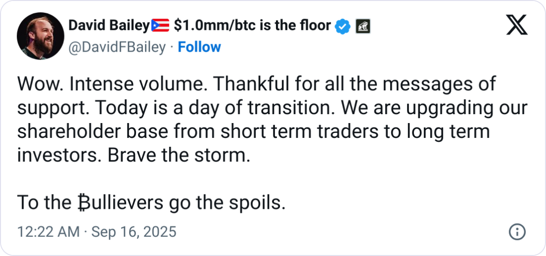
Task: Click the "Sep 16, 2025" date
Action: [134, 232]
